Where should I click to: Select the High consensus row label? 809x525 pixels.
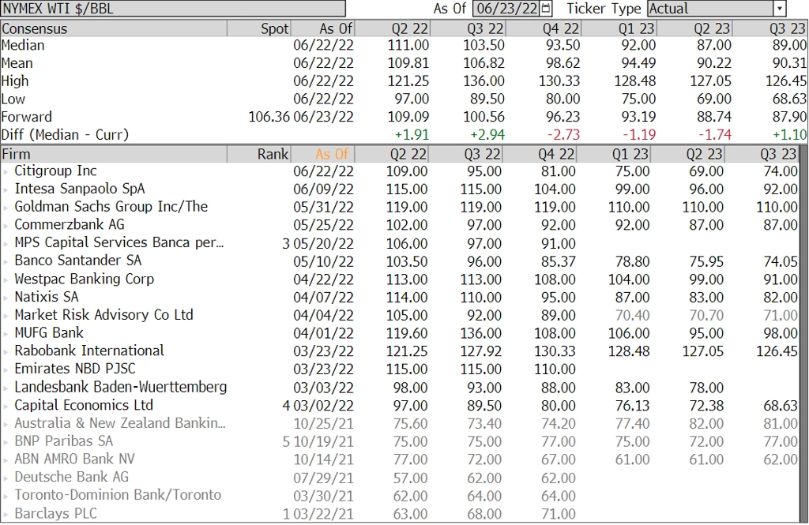(x=15, y=81)
